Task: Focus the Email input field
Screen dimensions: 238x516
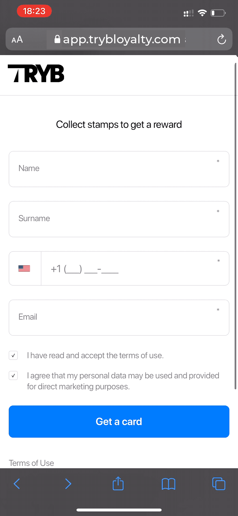Action: tap(119, 317)
